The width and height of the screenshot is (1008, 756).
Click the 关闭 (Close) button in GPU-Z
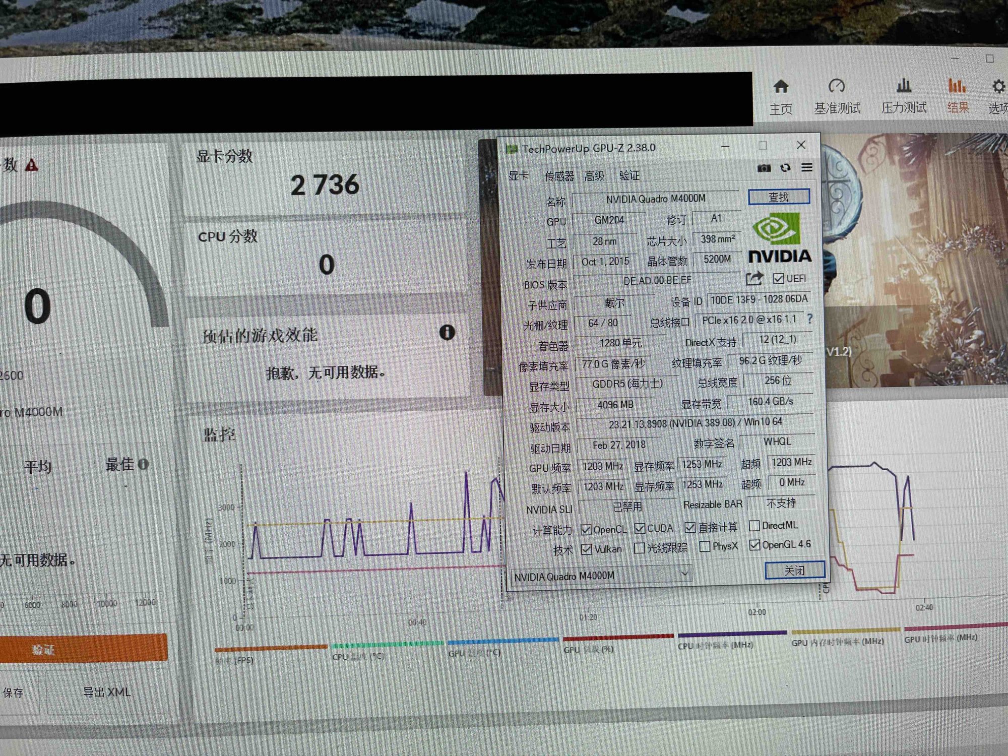coord(794,570)
